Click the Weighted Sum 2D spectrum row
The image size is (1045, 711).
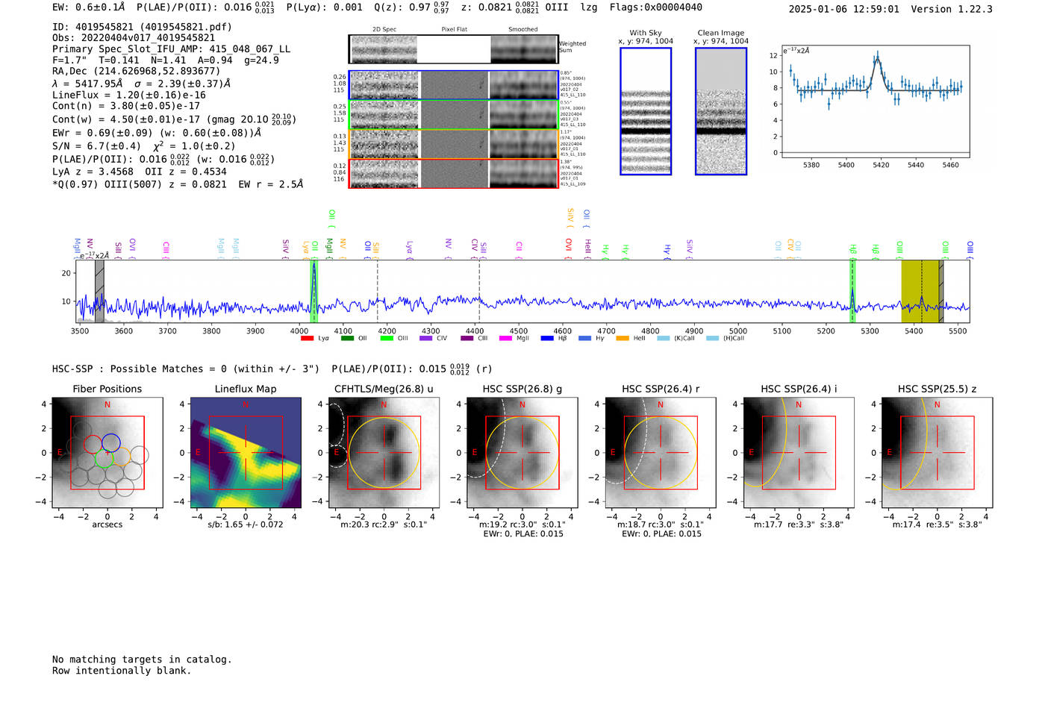(x=454, y=49)
